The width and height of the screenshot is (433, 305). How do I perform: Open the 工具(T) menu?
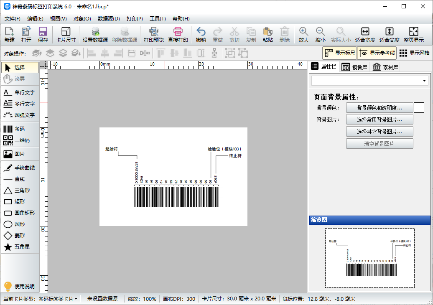[x=158, y=19]
